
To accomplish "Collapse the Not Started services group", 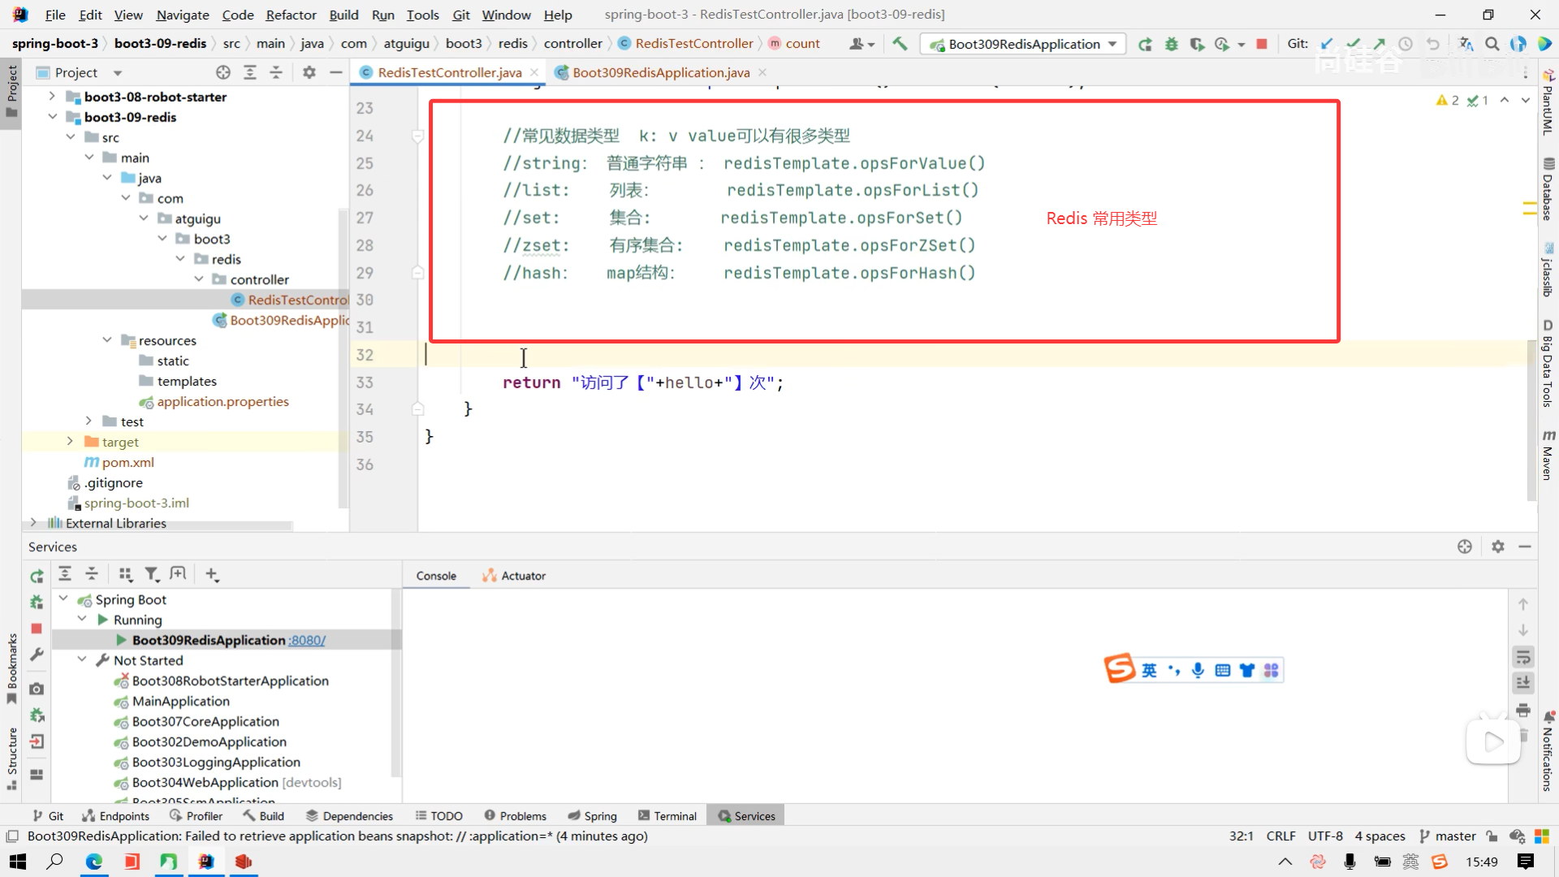I will click(x=82, y=660).
